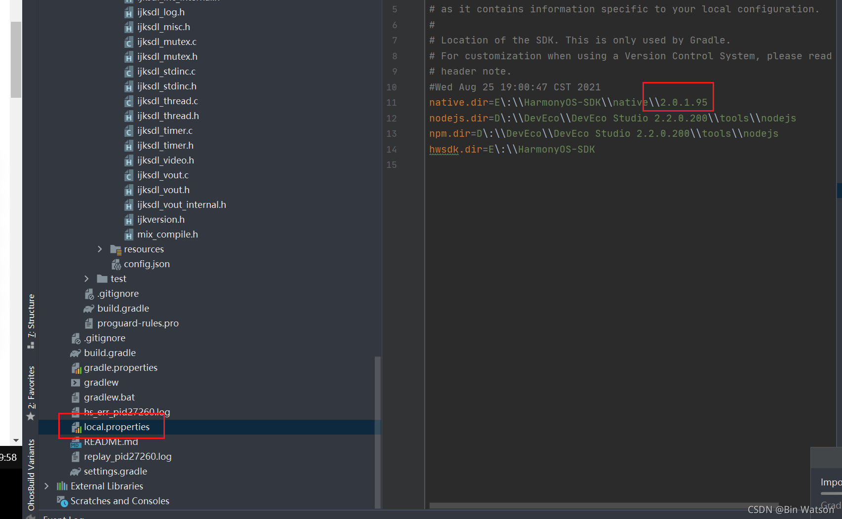Click the gradle.properties file icon
Image resolution: width=842 pixels, height=519 pixels.
pos(76,368)
